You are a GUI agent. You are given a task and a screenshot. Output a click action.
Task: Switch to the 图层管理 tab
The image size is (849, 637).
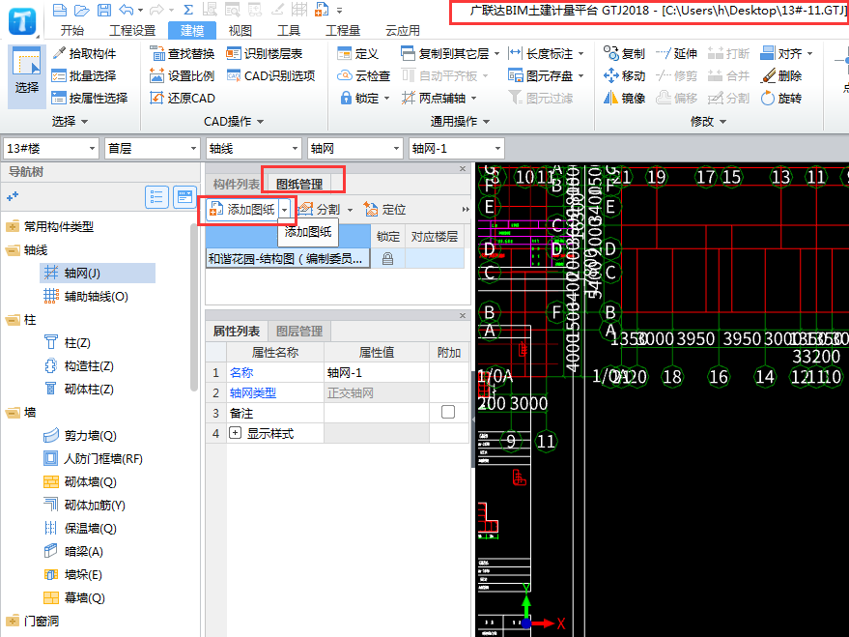(299, 331)
